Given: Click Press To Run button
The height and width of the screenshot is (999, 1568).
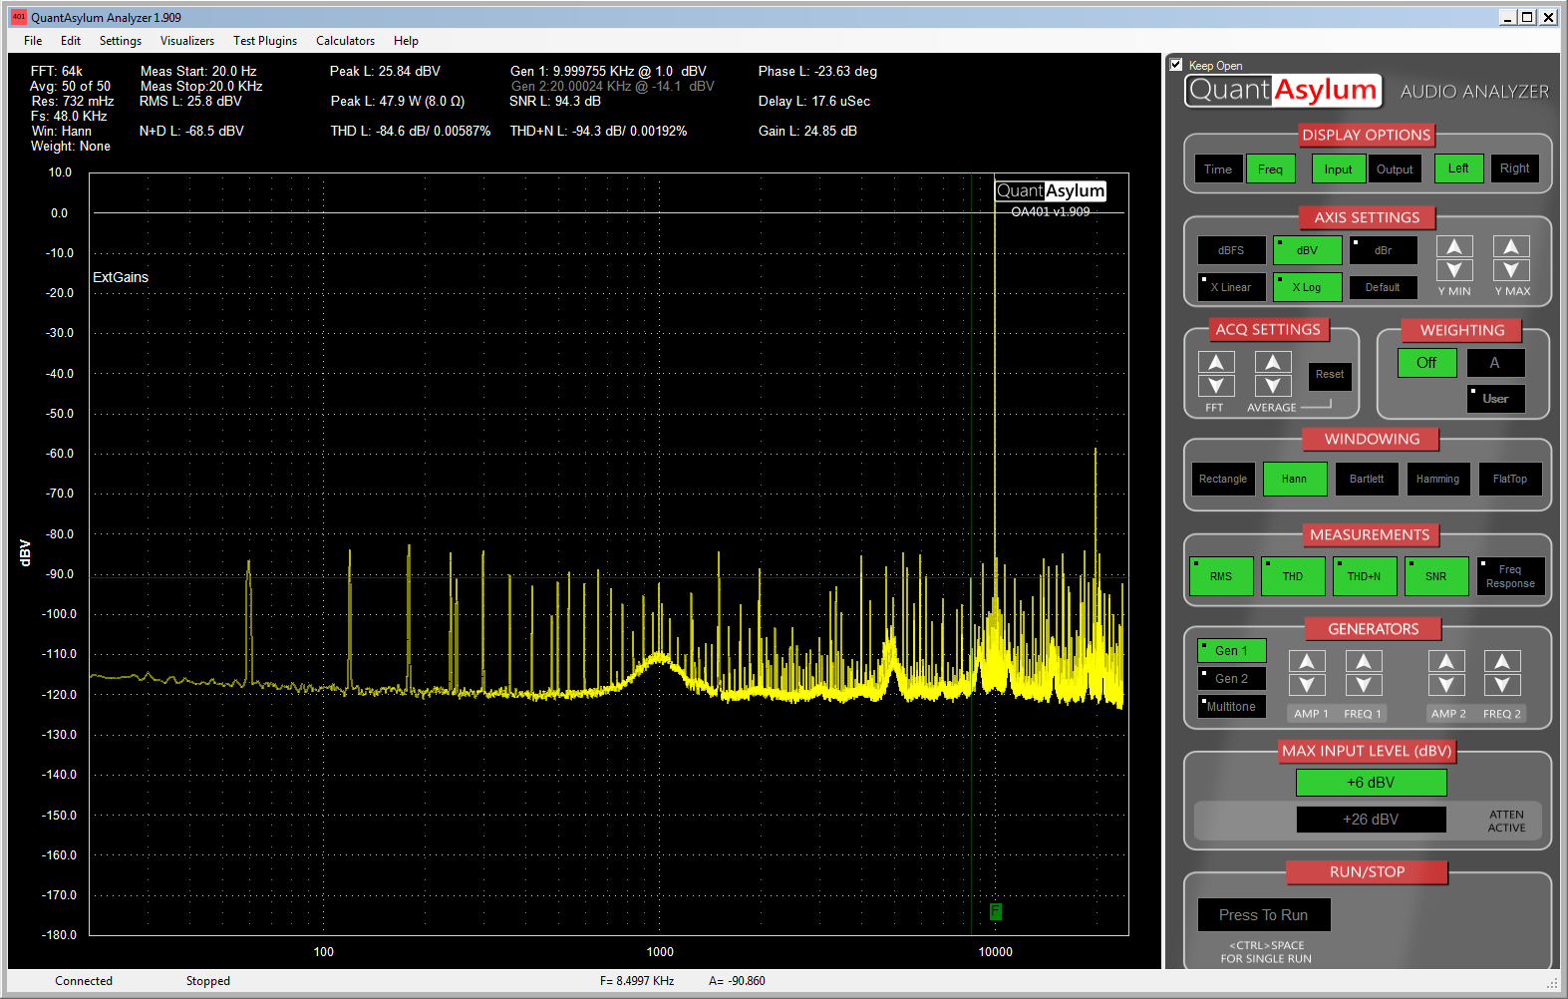Looking at the screenshot, I should 1264,915.
